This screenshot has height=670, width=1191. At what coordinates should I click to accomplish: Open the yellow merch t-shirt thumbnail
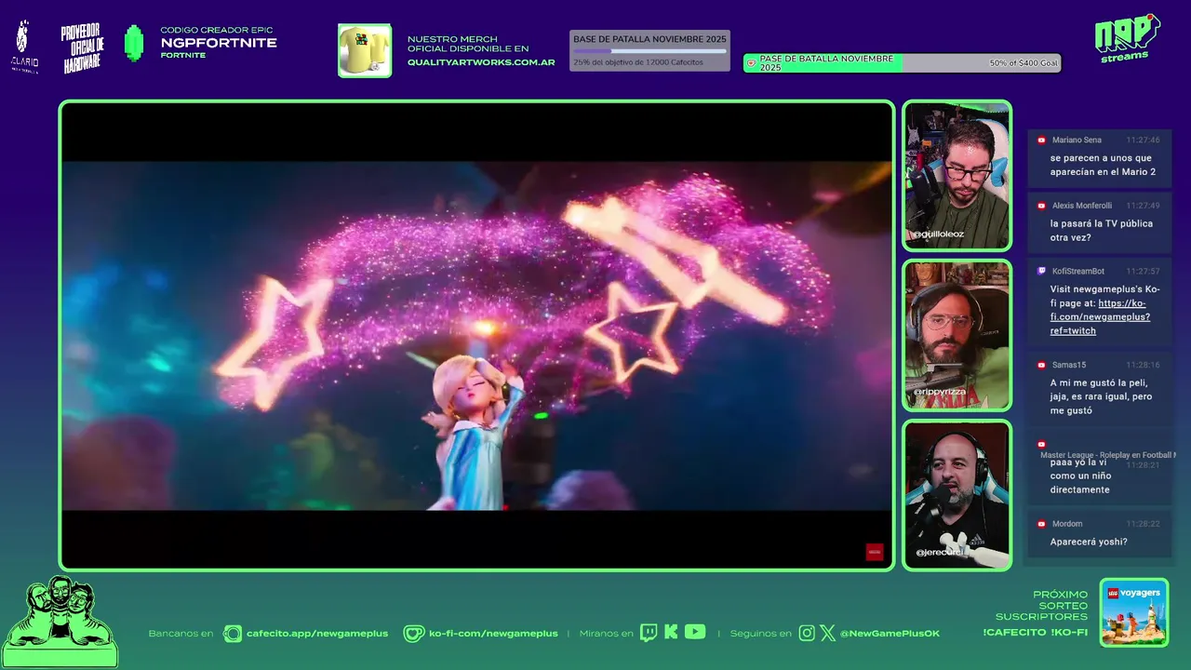click(x=365, y=50)
